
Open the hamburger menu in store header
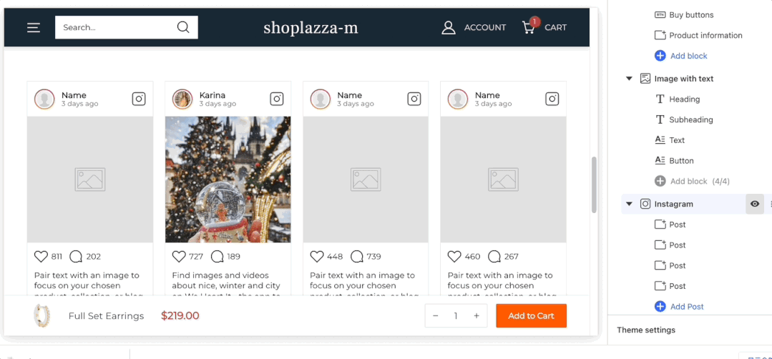[x=34, y=28]
